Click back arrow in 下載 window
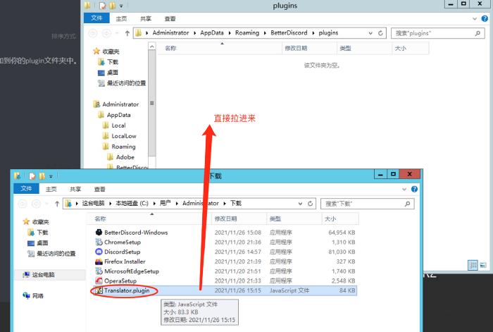 coord(23,204)
